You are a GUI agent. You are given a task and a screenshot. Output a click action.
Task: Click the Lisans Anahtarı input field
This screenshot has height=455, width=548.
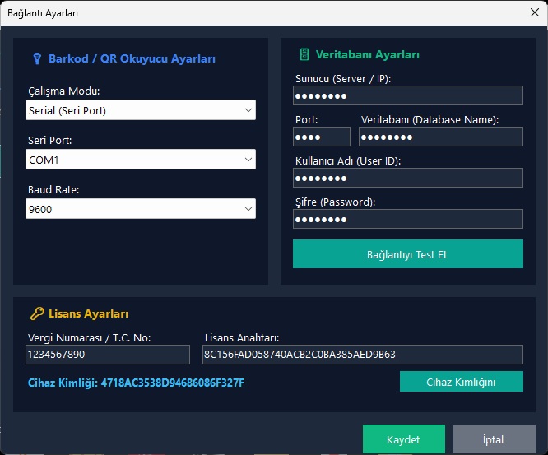[362, 355]
